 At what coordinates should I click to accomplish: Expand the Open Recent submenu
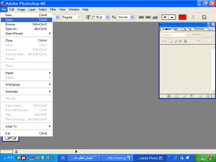click(x=26, y=33)
